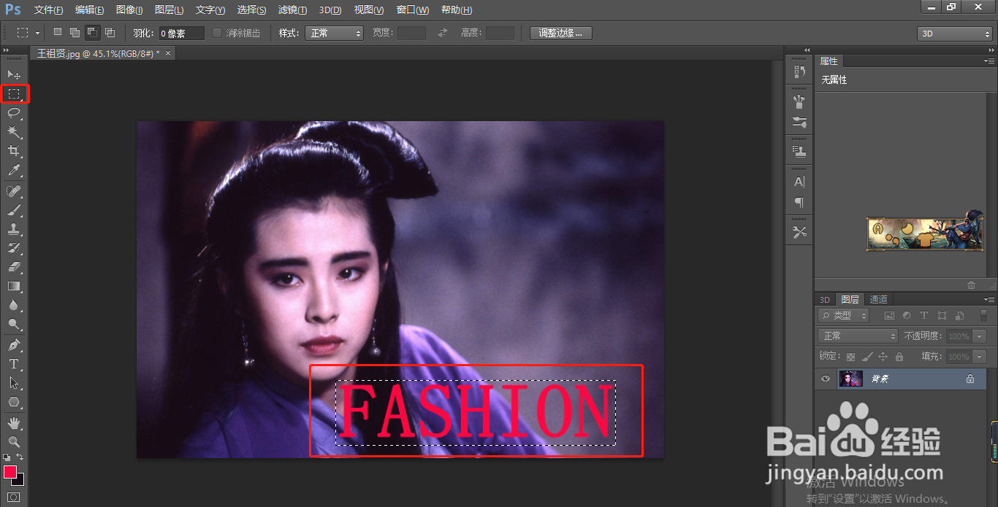
Task: Select the Horizontal Type tool
Action: pyautogui.click(x=14, y=363)
